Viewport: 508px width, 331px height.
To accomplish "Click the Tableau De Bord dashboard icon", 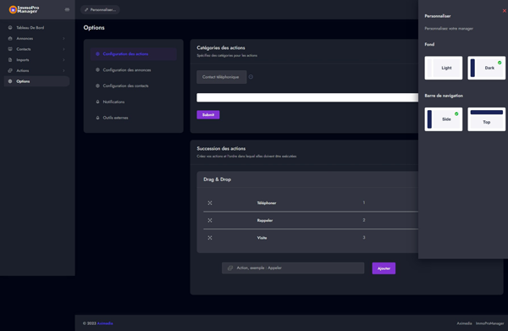I will click(x=10, y=28).
